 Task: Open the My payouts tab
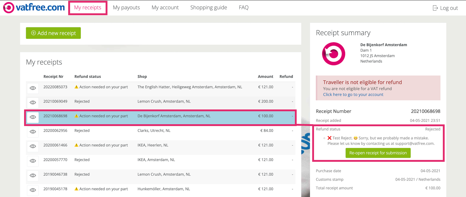pos(126,7)
